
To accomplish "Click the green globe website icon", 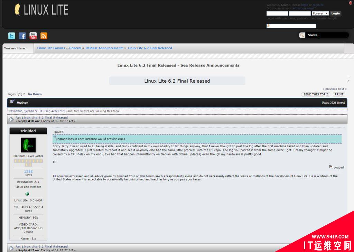I will pos(27,194).
